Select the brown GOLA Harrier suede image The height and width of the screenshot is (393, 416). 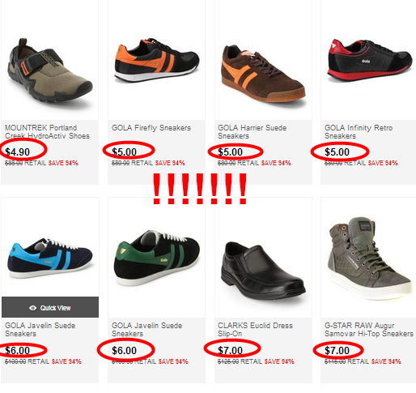(x=263, y=74)
